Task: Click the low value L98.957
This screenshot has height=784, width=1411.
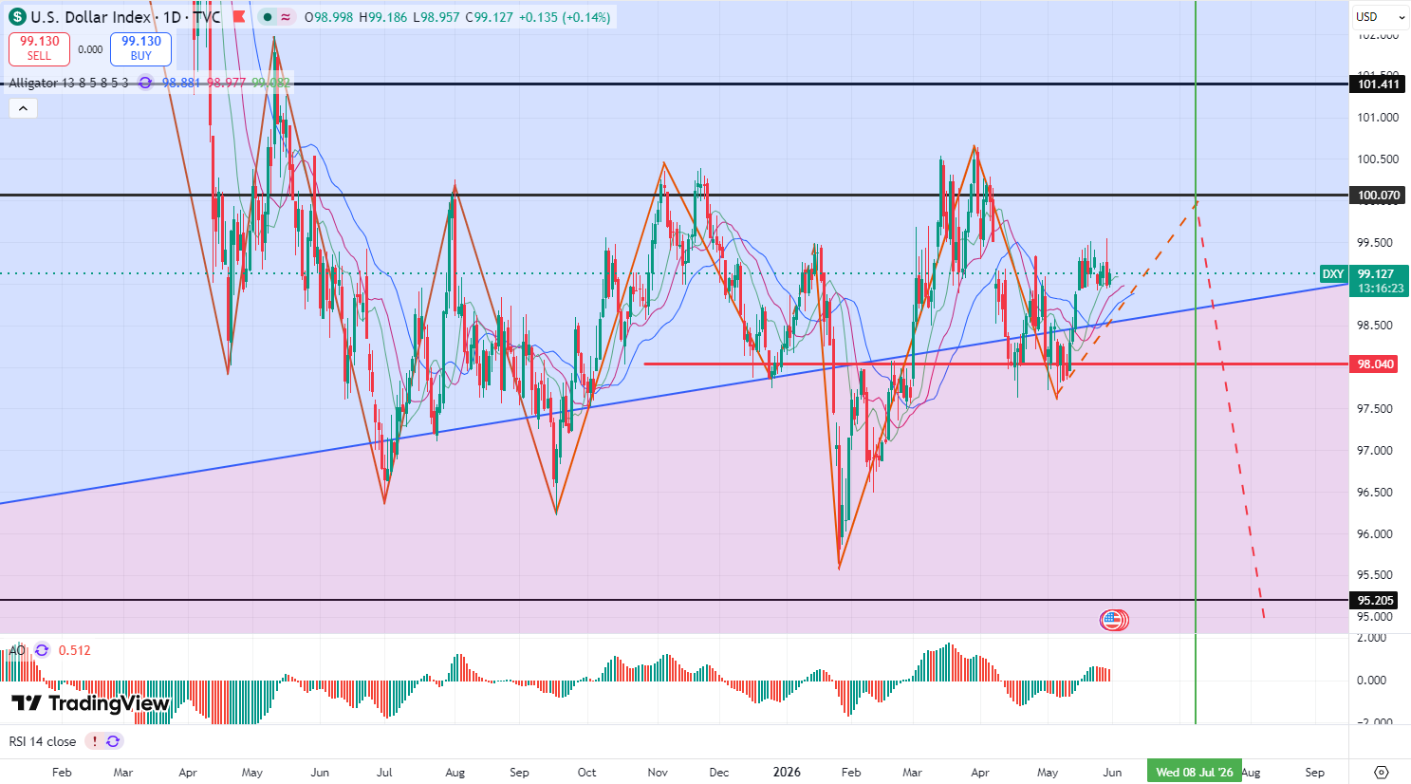Action: 436,17
